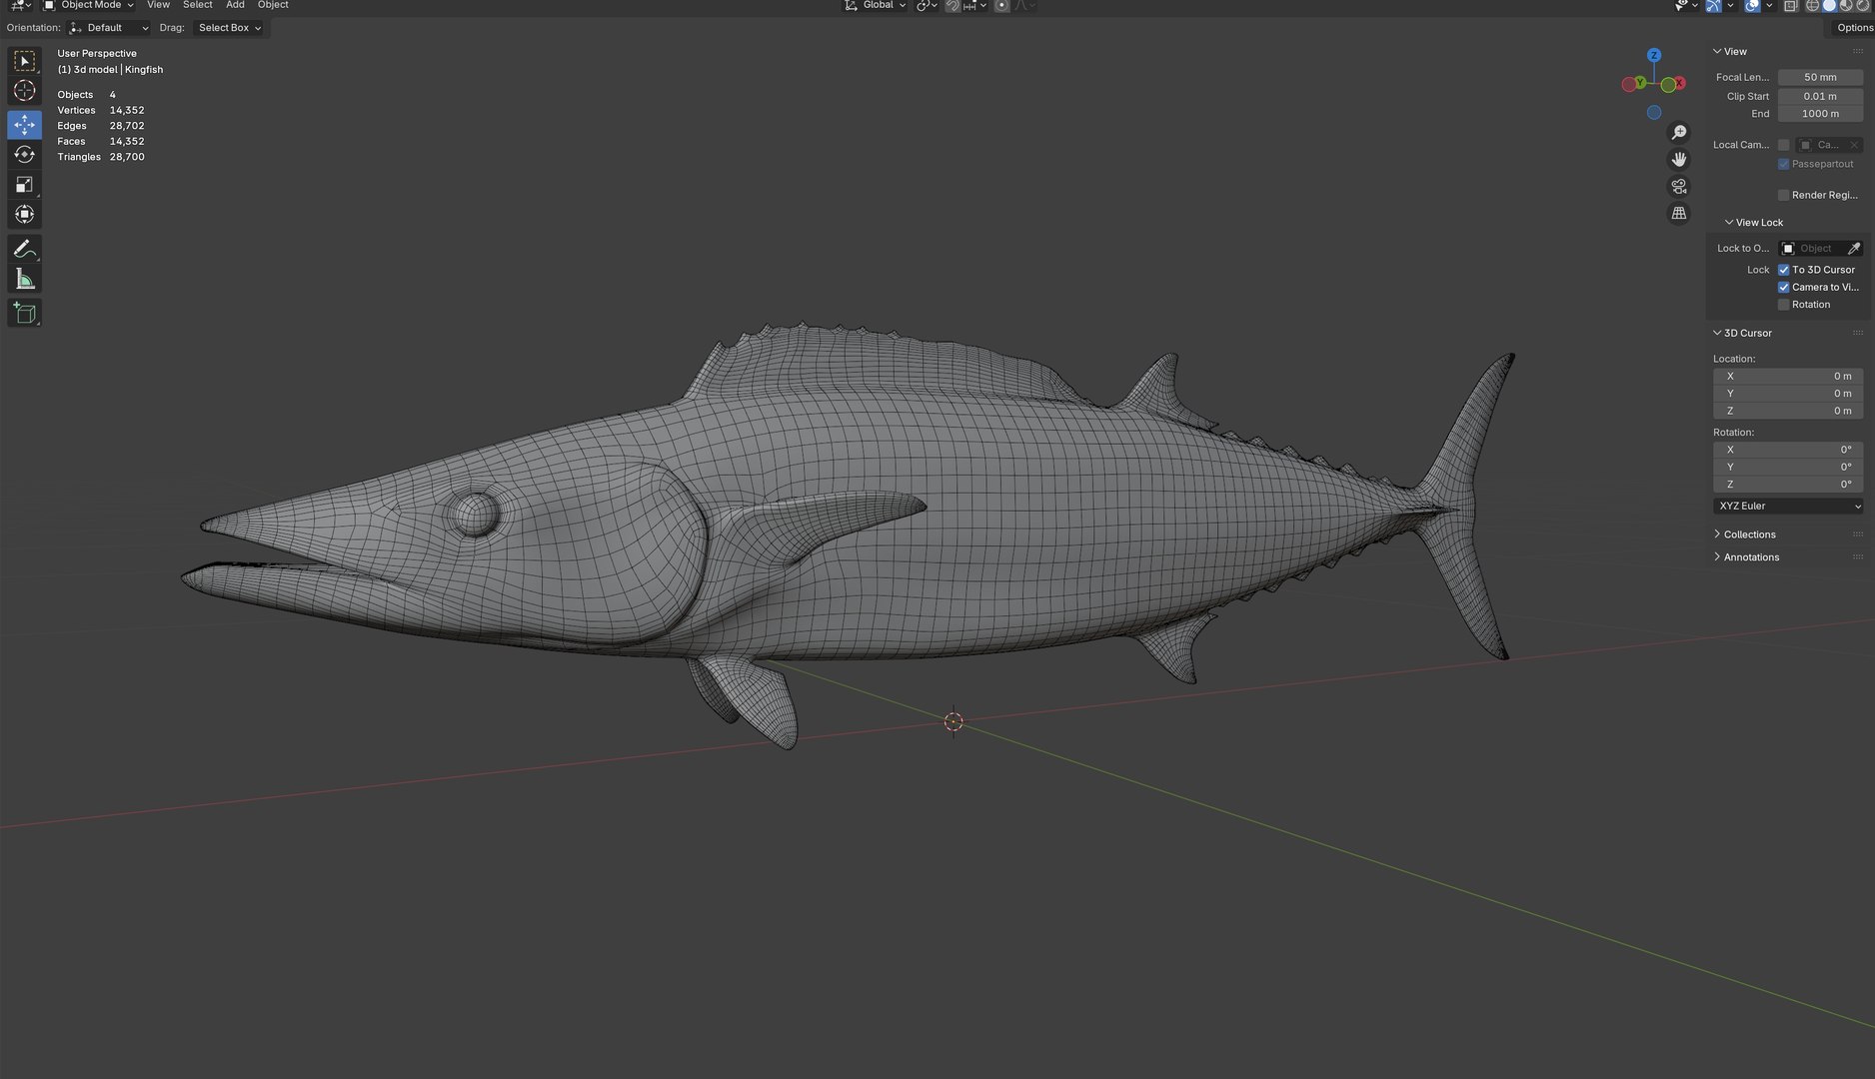Click the Options button
Image resolution: width=1875 pixels, height=1079 pixels.
1854,28
